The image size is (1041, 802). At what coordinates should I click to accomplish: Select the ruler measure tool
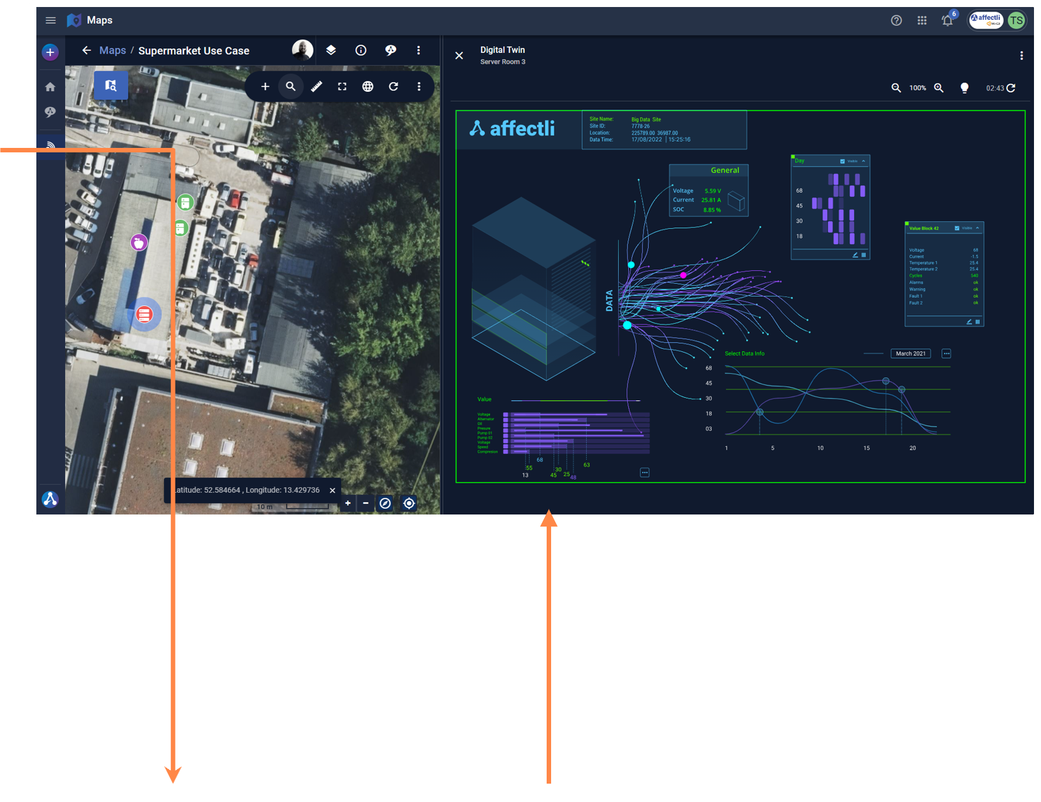pyautogui.click(x=316, y=87)
